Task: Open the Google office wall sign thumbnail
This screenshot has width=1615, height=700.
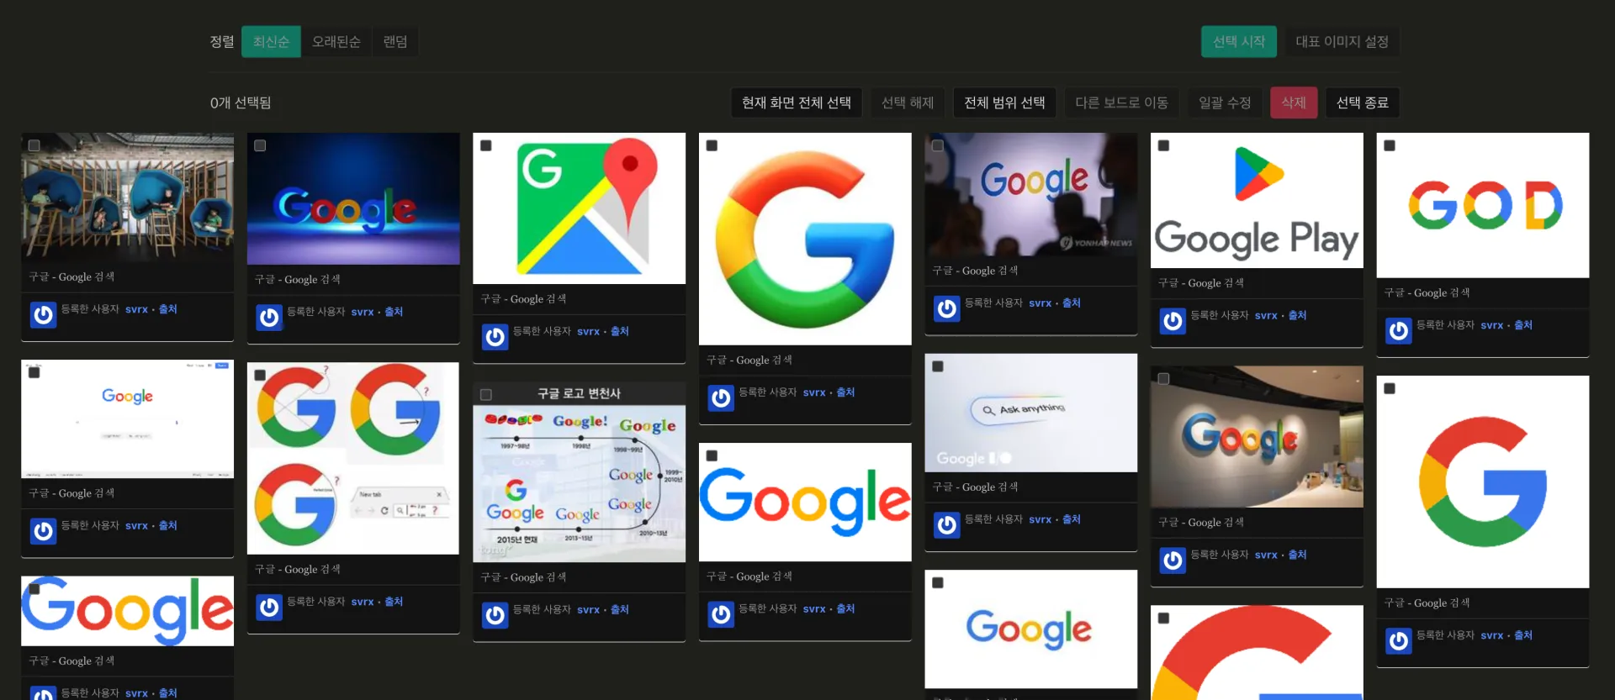Action: (x=1257, y=436)
